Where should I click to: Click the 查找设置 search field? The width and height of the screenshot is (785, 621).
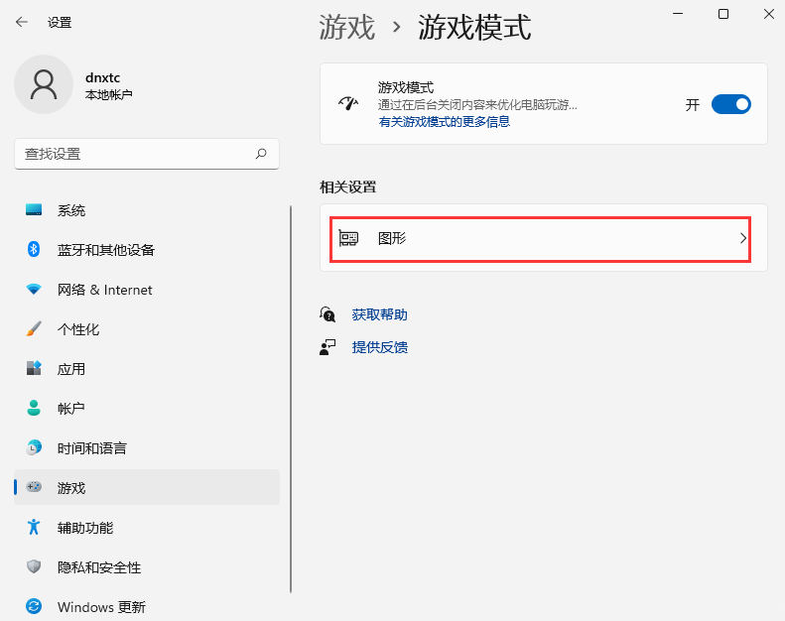coord(147,154)
